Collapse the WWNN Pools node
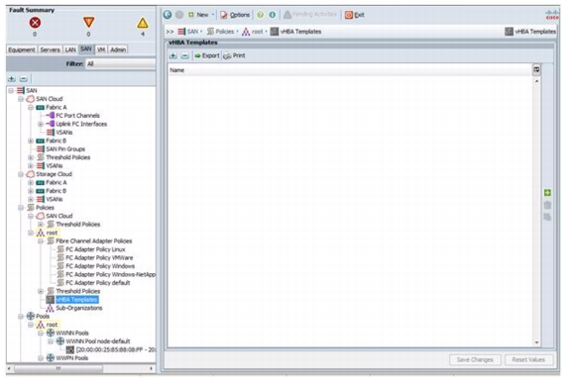571x383 pixels. pos(41,333)
